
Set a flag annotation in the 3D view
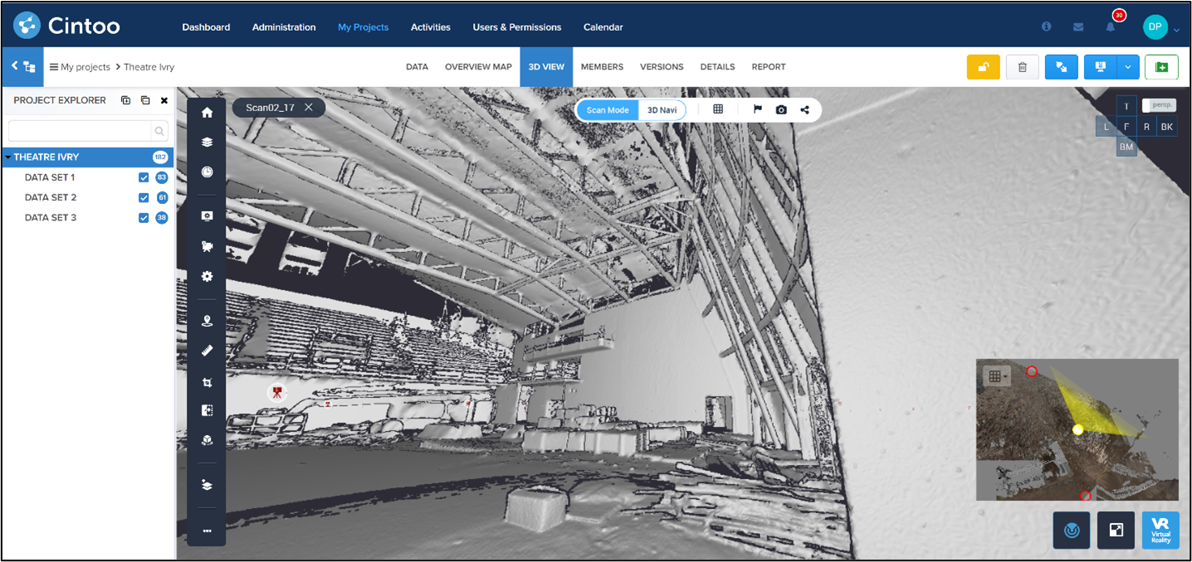click(758, 109)
